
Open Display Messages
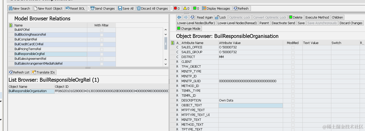[217, 8]
